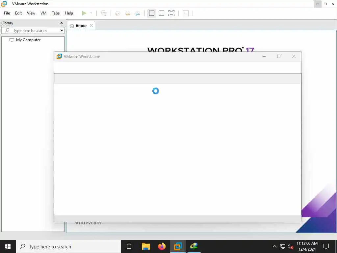Click Take Snapshot toolbar icon
Viewport: 337px width, 253px height.
click(x=117, y=13)
